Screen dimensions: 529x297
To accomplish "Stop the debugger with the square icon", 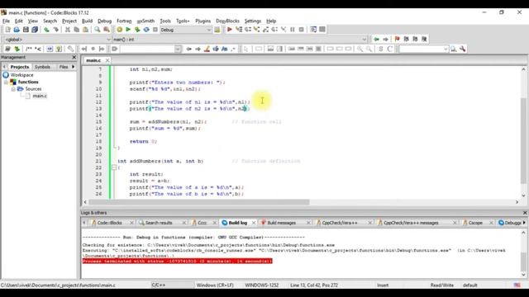I will 301,30.
